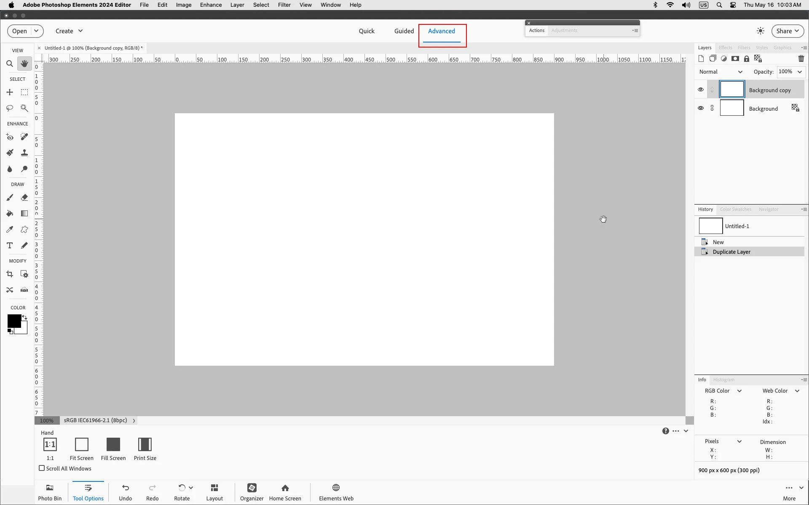Image resolution: width=809 pixels, height=505 pixels.
Task: Click the black foreground color swatch
Action: [x=13, y=321]
